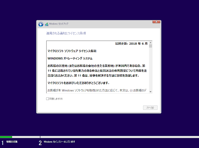Click the license text scroll up arrow
Screen dimensions: 199x148
tap(150, 43)
